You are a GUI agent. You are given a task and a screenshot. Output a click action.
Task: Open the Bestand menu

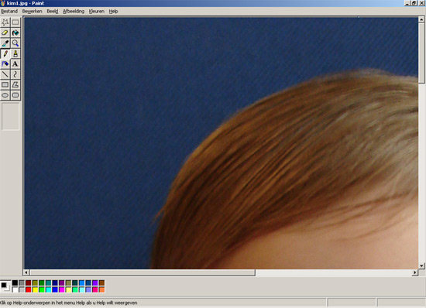coord(9,11)
